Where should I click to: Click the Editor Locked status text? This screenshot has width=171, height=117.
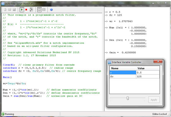(159, 114)
